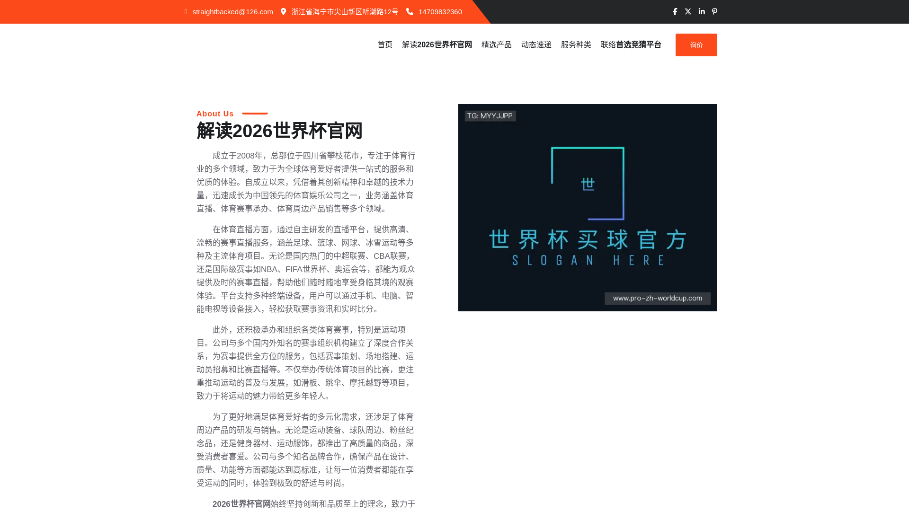
Task: Click the address 浙江省海宁市尖山新区听潮路12号
Action: click(345, 12)
